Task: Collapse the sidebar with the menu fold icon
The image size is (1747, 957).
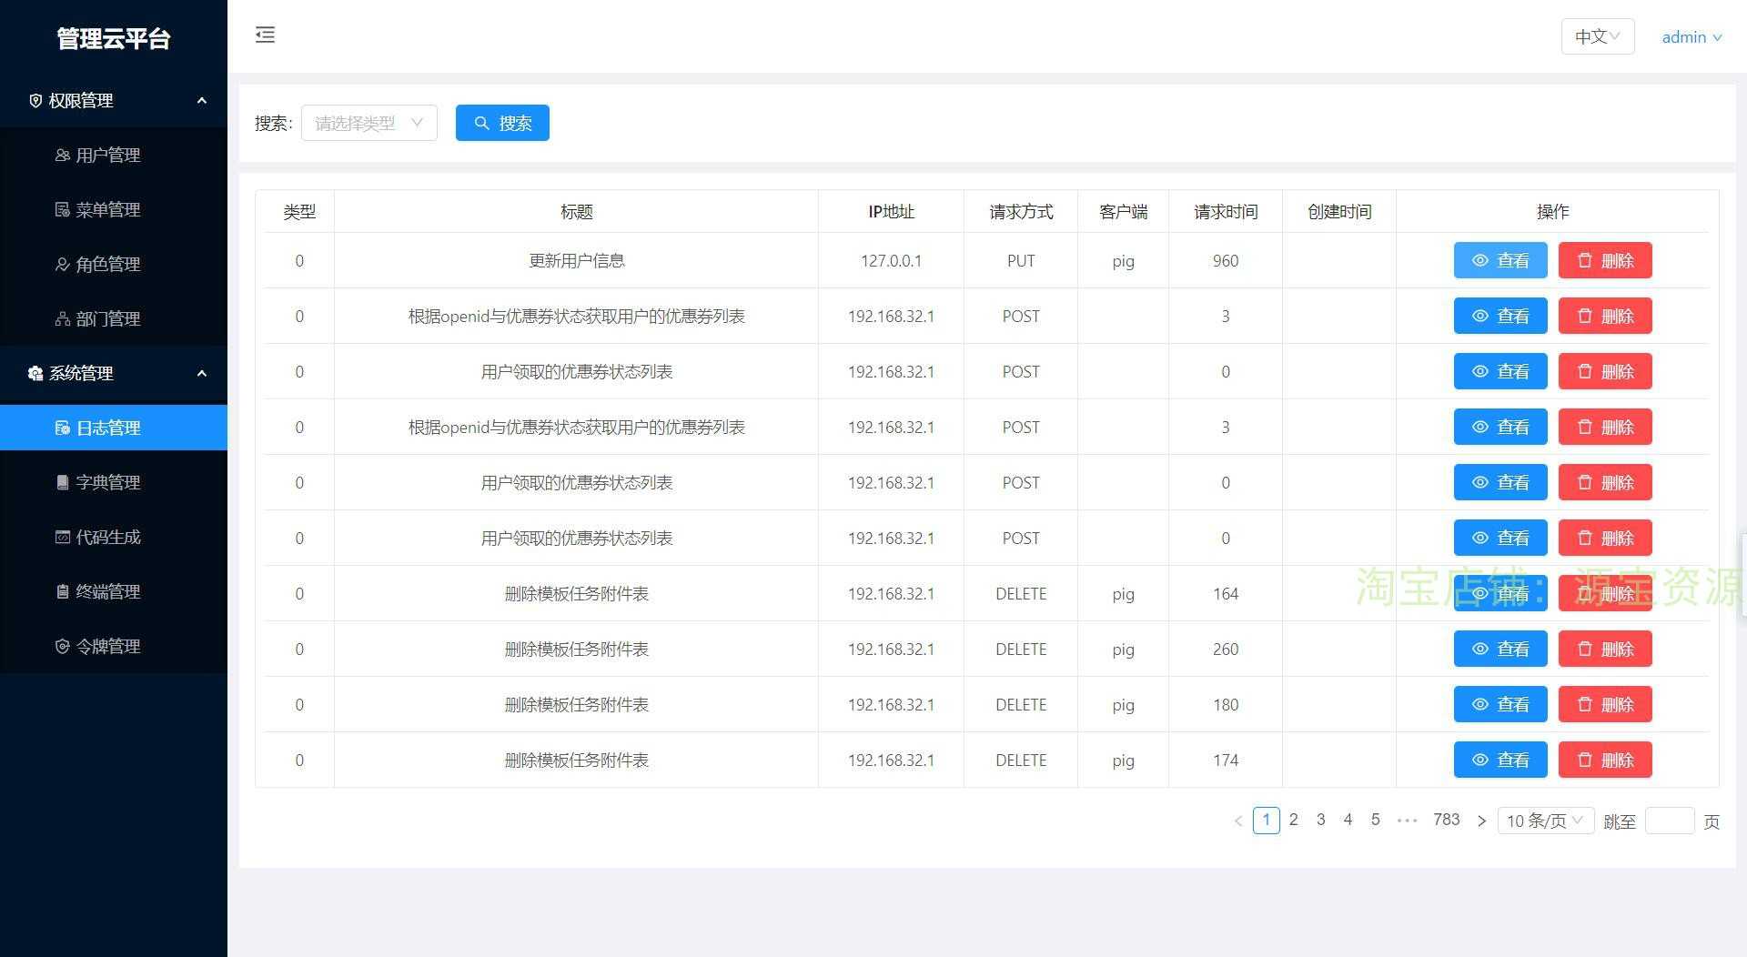Action: click(x=265, y=35)
